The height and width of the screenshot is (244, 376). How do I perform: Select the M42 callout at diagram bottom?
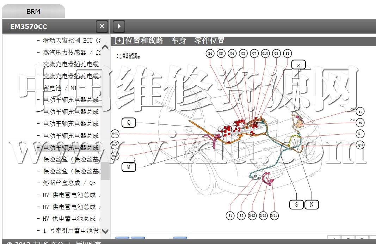point(252,215)
